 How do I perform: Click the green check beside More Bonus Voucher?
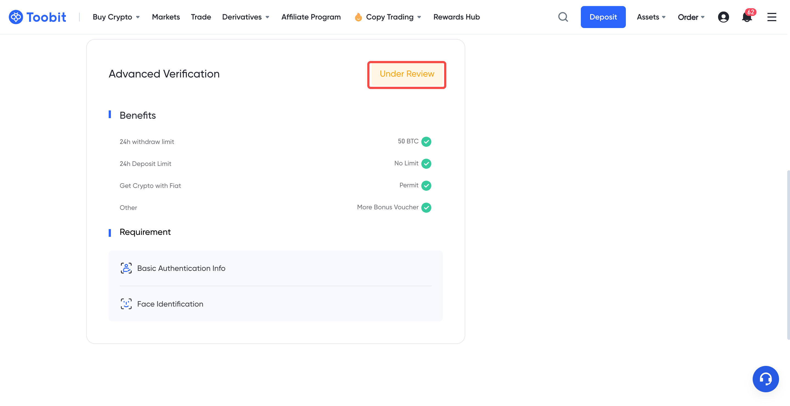[426, 207]
